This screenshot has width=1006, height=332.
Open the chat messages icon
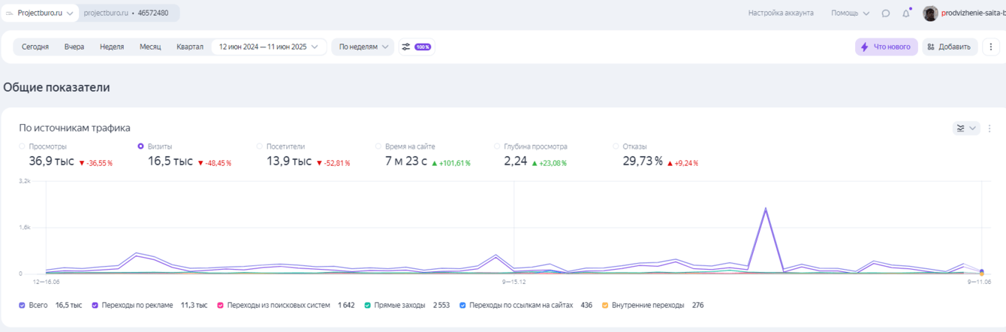click(886, 14)
